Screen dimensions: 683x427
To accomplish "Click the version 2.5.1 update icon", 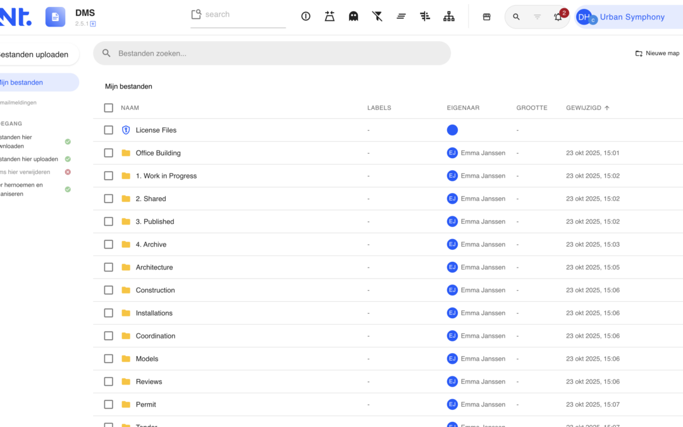I will (x=93, y=24).
